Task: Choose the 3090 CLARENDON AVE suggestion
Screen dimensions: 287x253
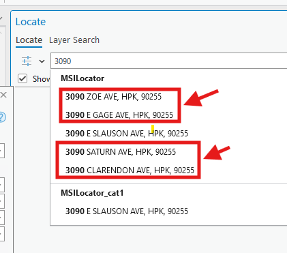Action: point(130,170)
